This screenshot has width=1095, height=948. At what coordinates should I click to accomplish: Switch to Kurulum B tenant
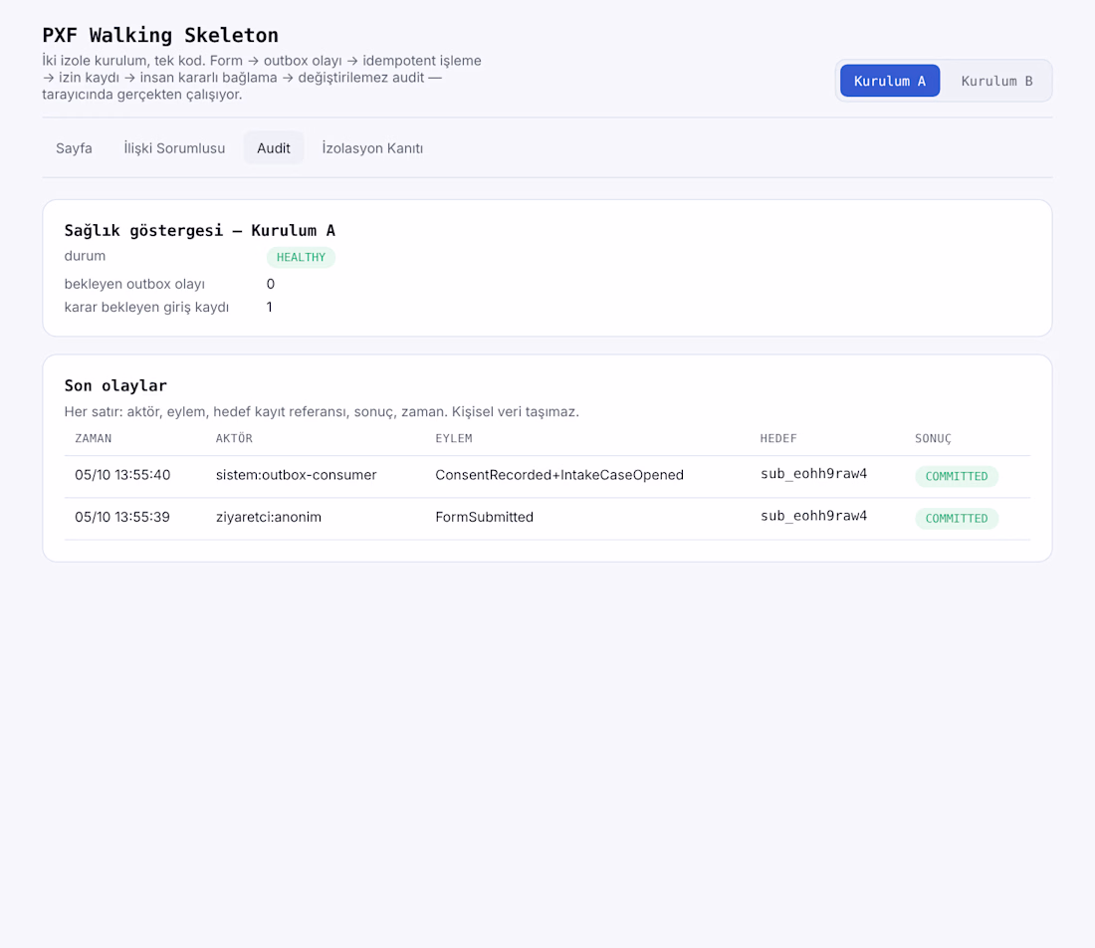[x=996, y=81]
